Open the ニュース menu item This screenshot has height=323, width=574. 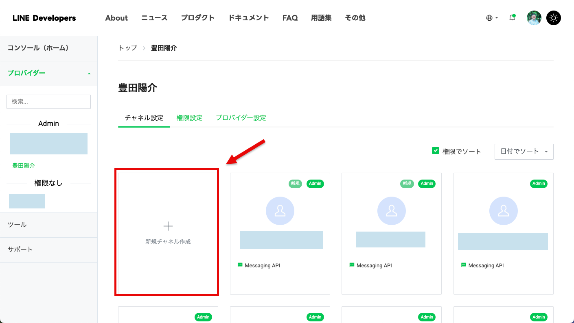(x=154, y=18)
